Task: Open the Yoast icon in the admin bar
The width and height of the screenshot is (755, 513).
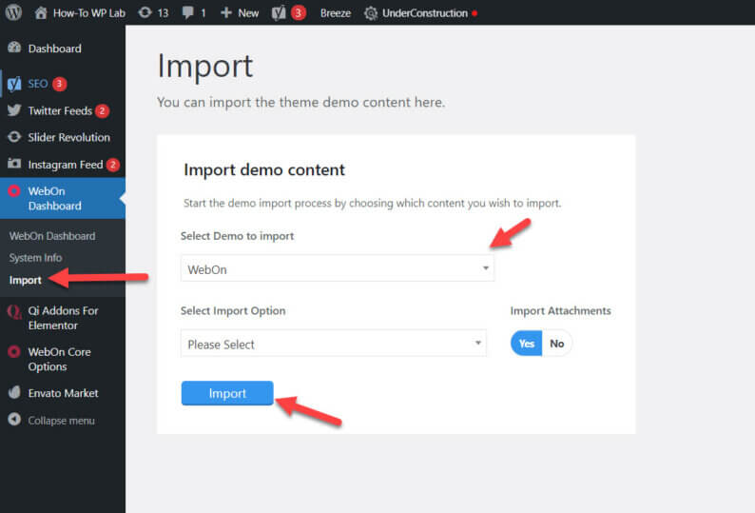Action: tap(279, 13)
